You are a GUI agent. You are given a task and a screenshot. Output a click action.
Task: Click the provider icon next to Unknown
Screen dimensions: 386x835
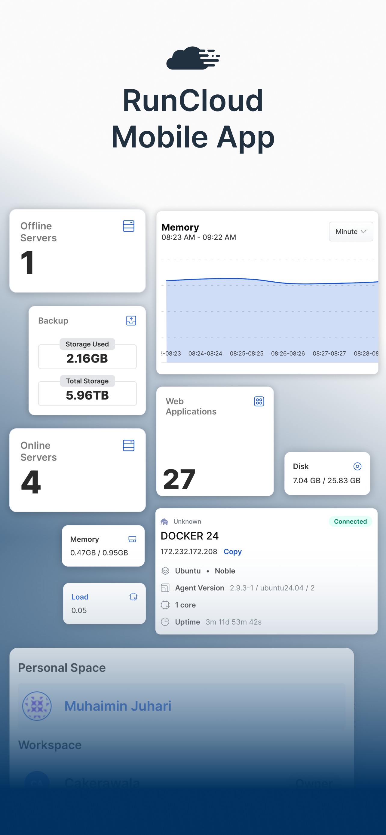click(x=164, y=521)
